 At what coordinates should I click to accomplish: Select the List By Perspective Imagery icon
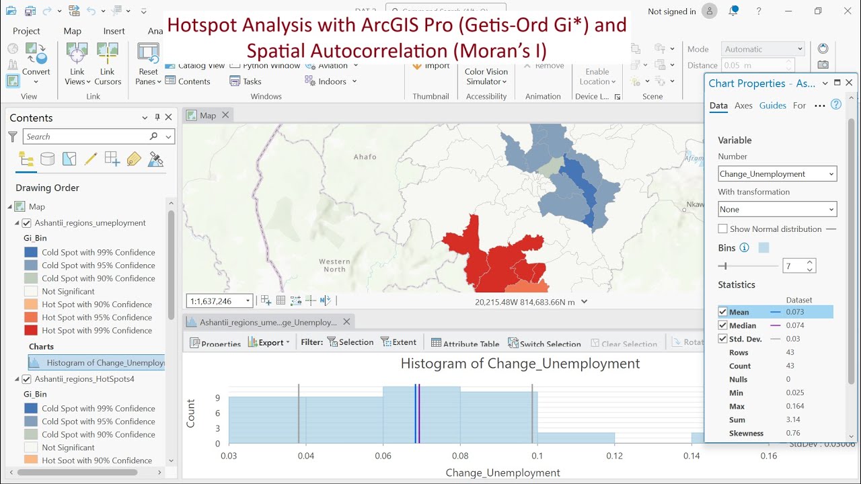pyautogui.click(x=155, y=159)
